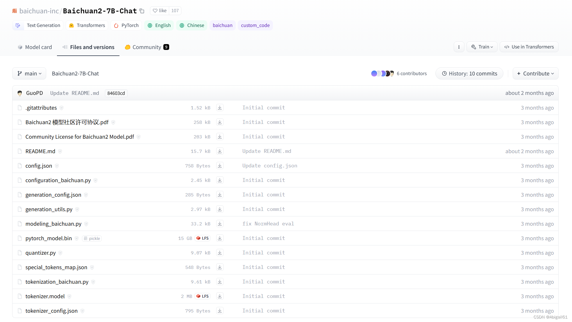Image resolution: width=572 pixels, height=322 pixels.
Task: Click the download icon for config.json
Action: [x=220, y=166]
